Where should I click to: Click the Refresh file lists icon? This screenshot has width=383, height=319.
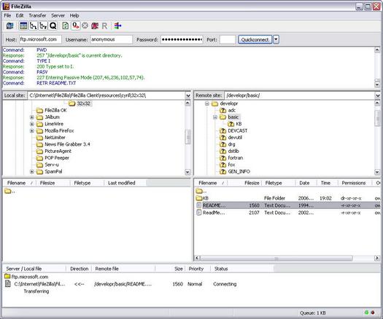point(65,25)
